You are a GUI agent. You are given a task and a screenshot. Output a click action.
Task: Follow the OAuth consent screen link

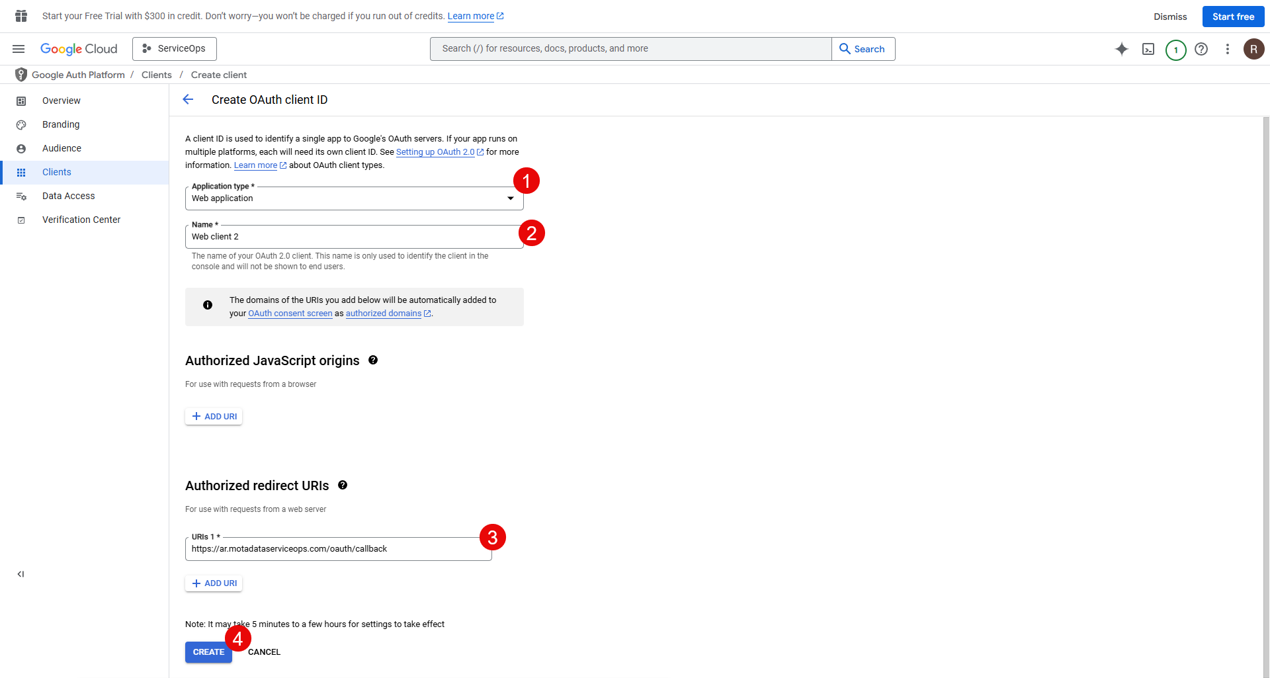click(290, 314)
